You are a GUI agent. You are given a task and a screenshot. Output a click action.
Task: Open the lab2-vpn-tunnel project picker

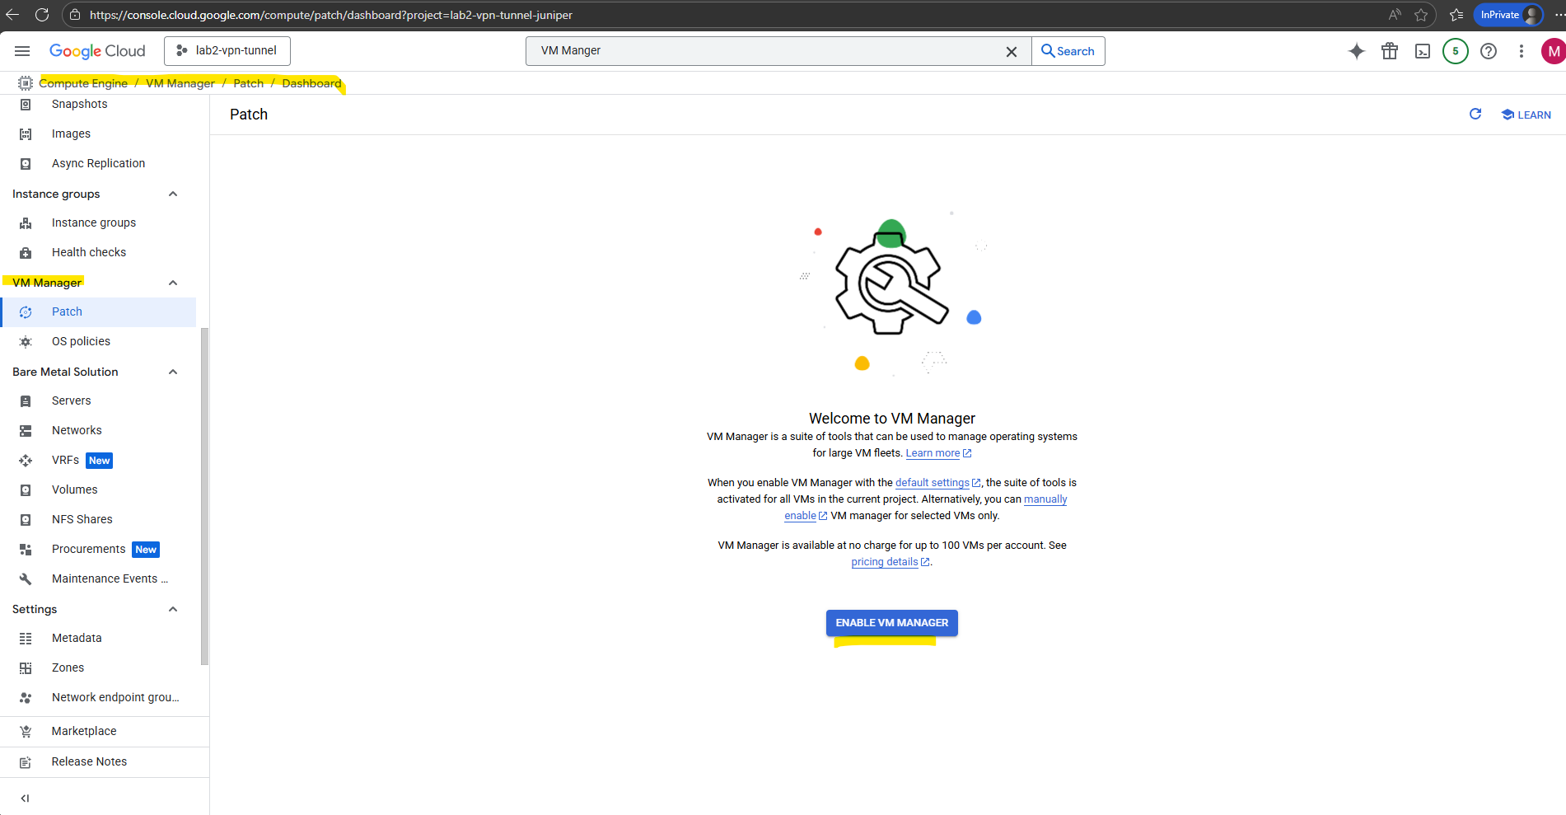point(227,51)
